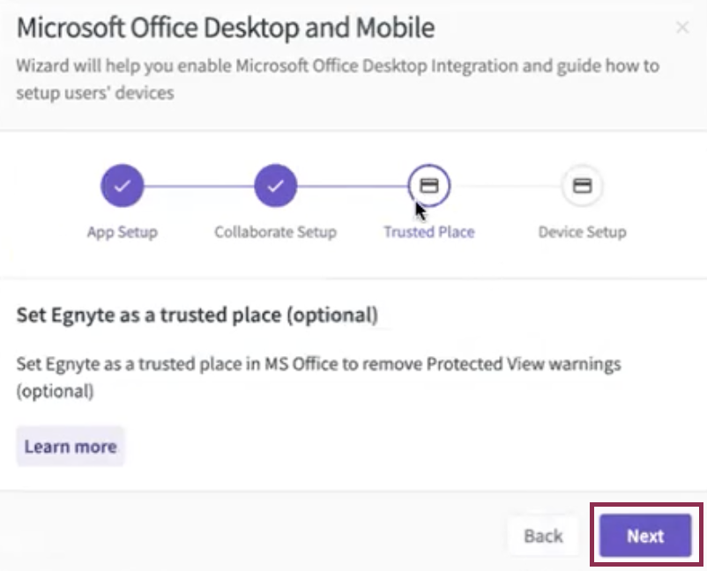
Task: Open the Learn more link
Action: click(x=71, y=447)
